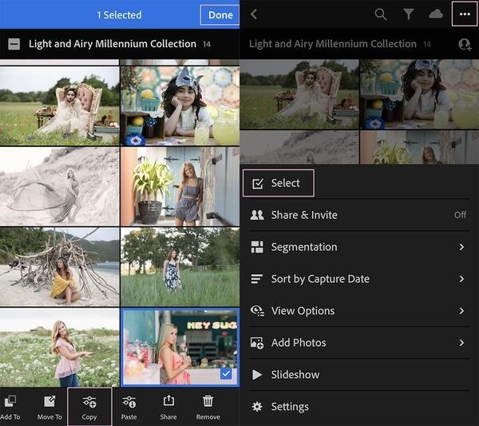Viewport: 479px width, 426px height.
Task: Click left Light and Airy Millennium Collection title
Action: point(113,44)
